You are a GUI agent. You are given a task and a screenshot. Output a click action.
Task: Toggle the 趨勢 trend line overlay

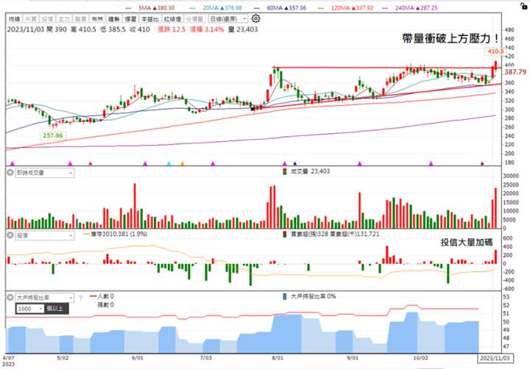[114, 19]
